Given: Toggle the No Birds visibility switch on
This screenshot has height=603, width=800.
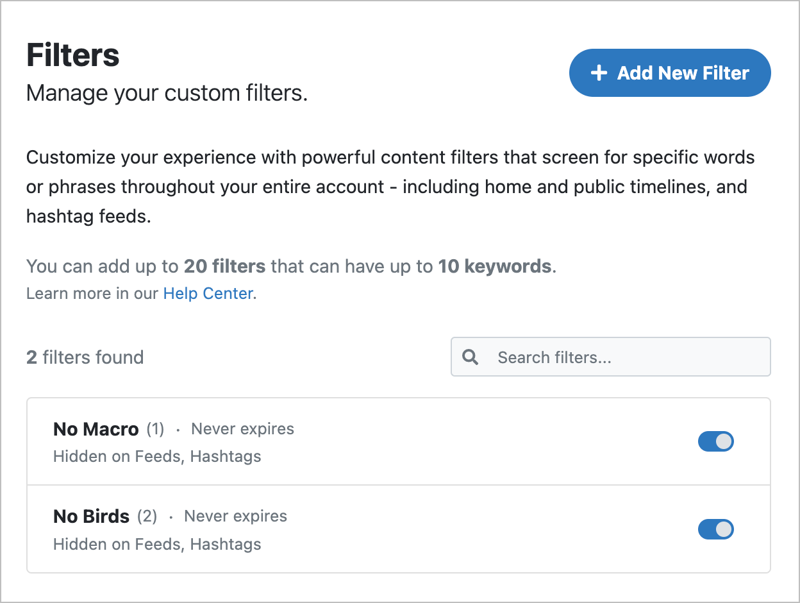Looking at the screenshot, I should [716, 529].
